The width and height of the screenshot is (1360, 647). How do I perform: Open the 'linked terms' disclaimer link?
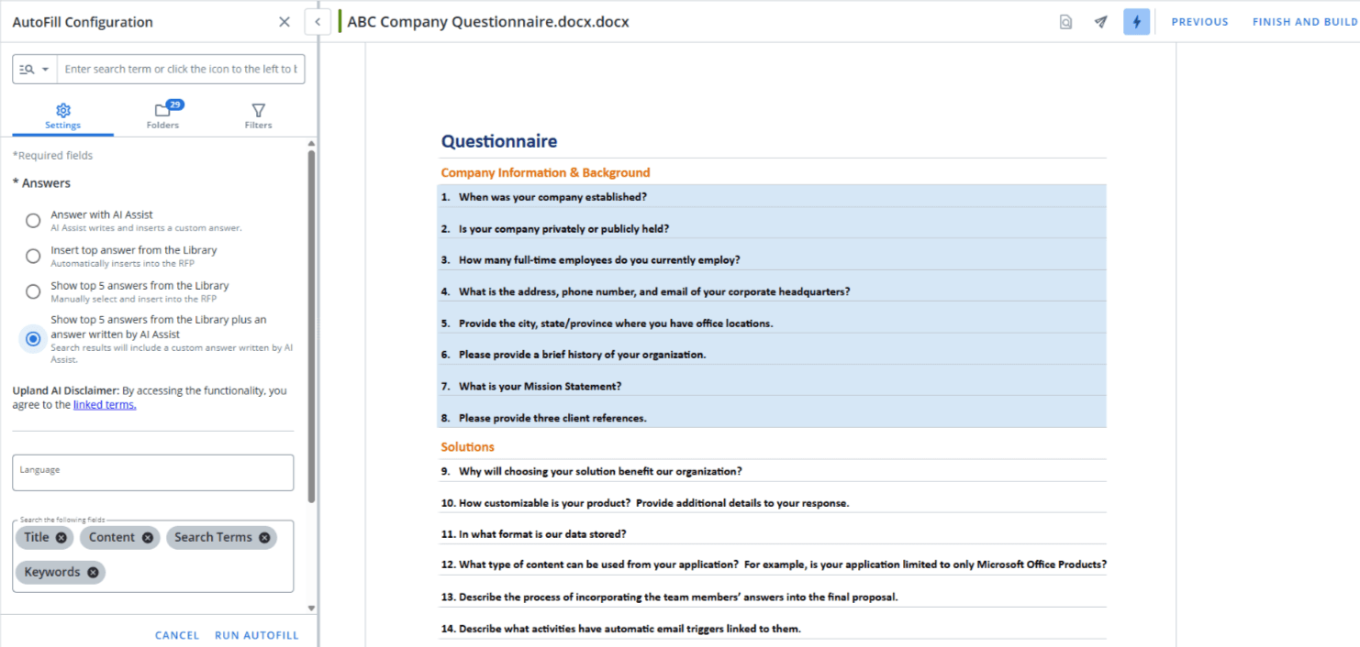click(x=104, y=404)
